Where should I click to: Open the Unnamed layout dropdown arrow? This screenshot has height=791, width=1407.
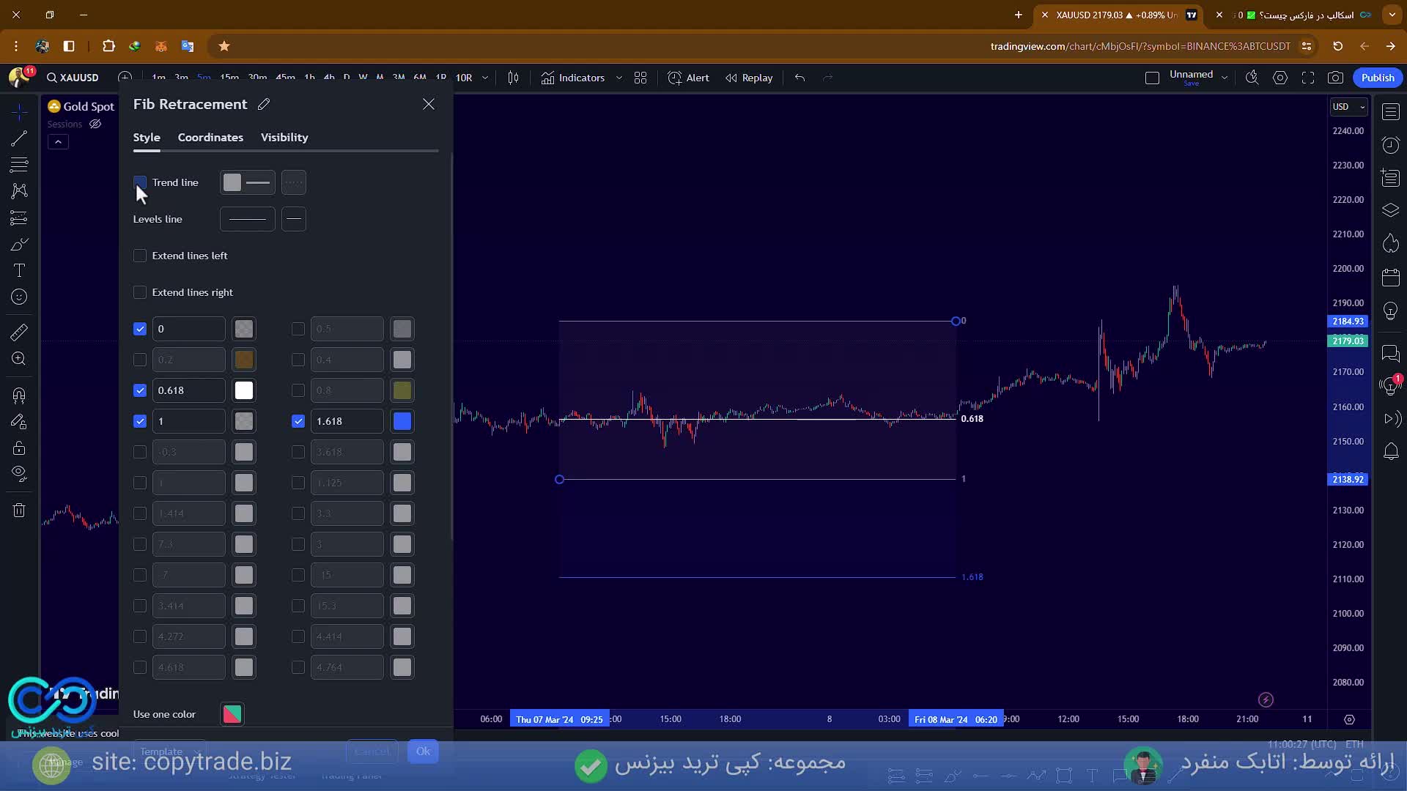coord(1225,78)
